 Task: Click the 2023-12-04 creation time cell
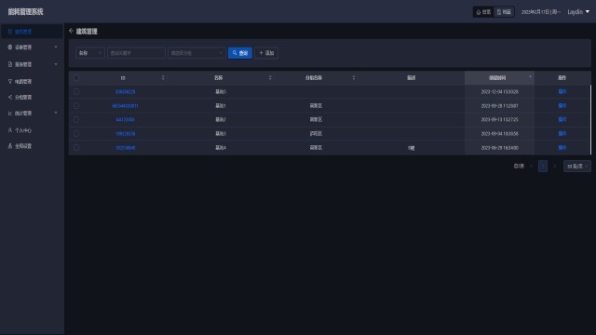499,91
